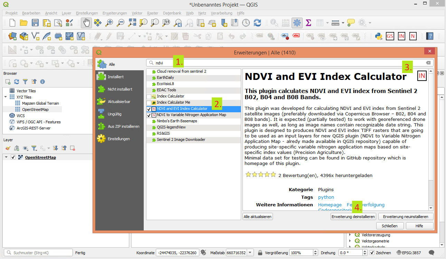Tick the Index Calculator Me plugin checkbox
This screenshot has width=446, height=259.
pyautogui.click(x=149, y=103)
